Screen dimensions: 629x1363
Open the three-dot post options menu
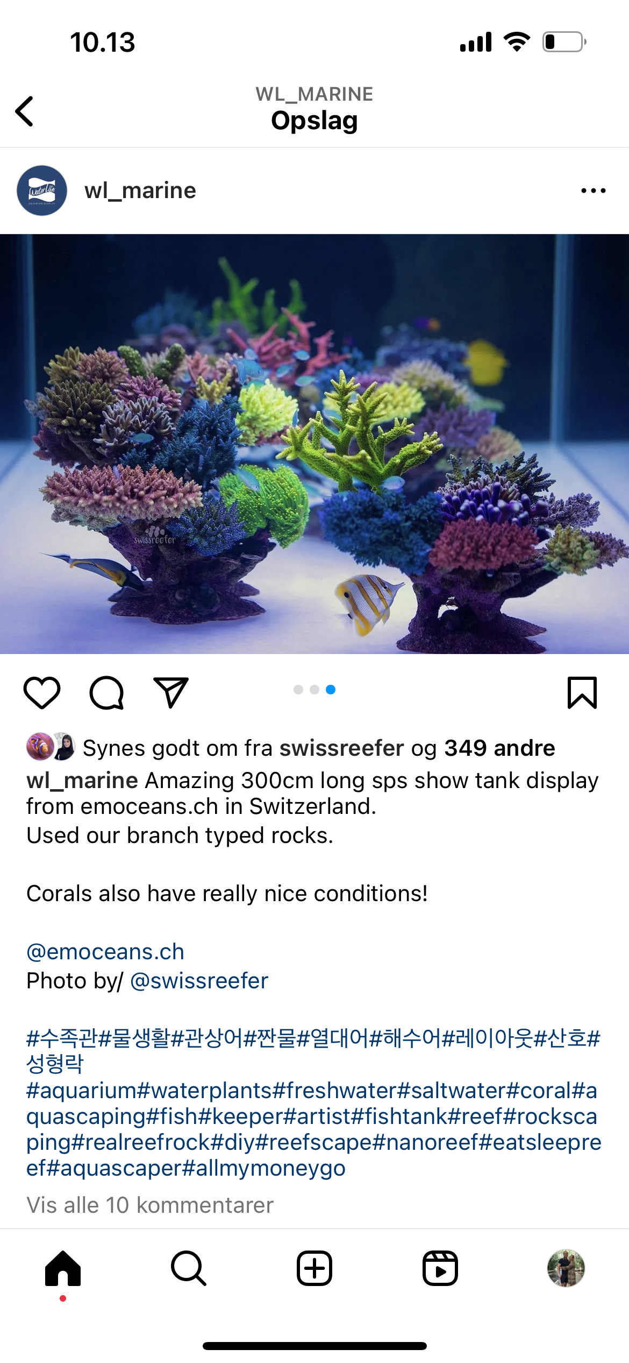pos(593,191)
